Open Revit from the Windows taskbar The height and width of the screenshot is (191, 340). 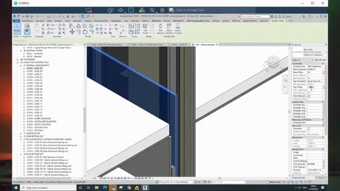pos(145,187)
